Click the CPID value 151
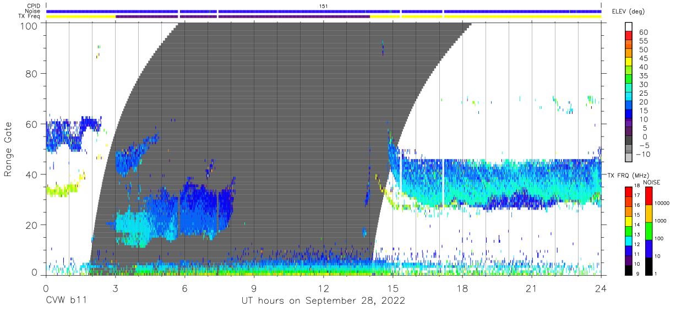 (x=323, y=6)
